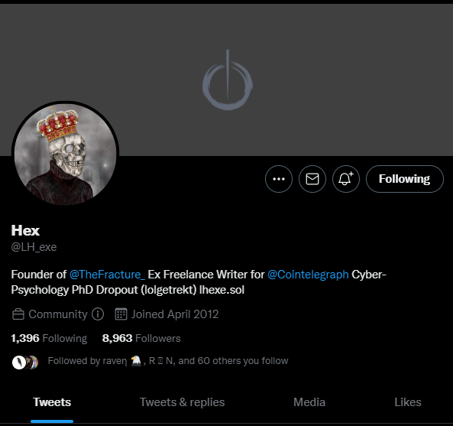Open the @TheFracture_ mention link
This screenshot has width=453, height=426.
pyautogui.click(x=107, y=275)
